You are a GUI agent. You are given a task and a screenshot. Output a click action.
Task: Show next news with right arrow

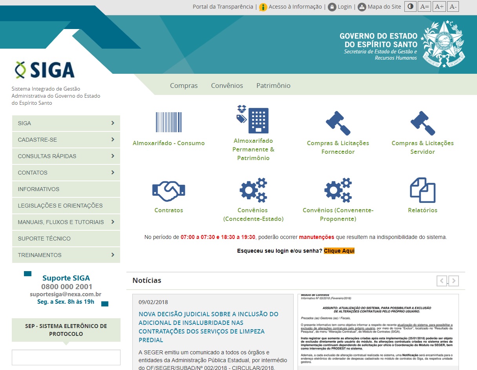[x=454, y=281]
